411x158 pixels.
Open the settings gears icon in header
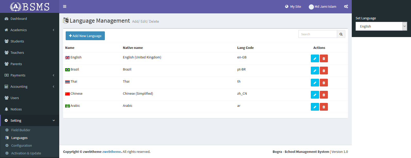click(346, 7)
